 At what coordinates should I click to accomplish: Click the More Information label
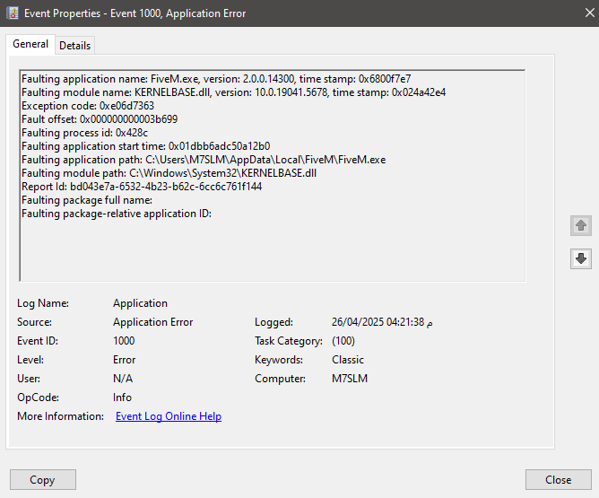coord(60,416)
